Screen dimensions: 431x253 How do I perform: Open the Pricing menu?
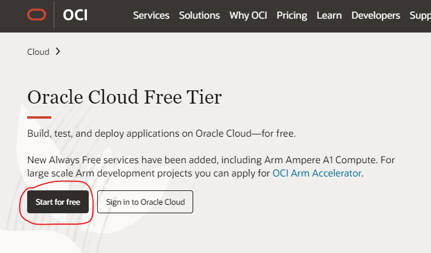292,16
